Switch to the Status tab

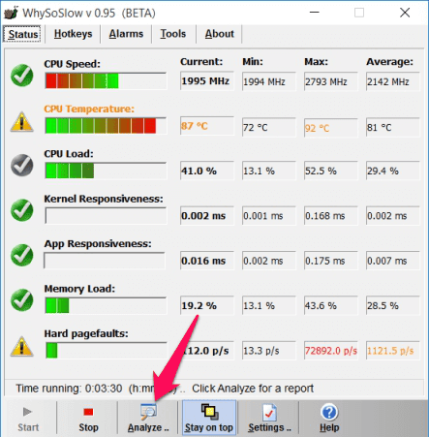(x=22, y=34)
